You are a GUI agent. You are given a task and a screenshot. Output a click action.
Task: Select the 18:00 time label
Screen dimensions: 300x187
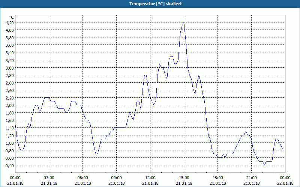coord(218,178)
